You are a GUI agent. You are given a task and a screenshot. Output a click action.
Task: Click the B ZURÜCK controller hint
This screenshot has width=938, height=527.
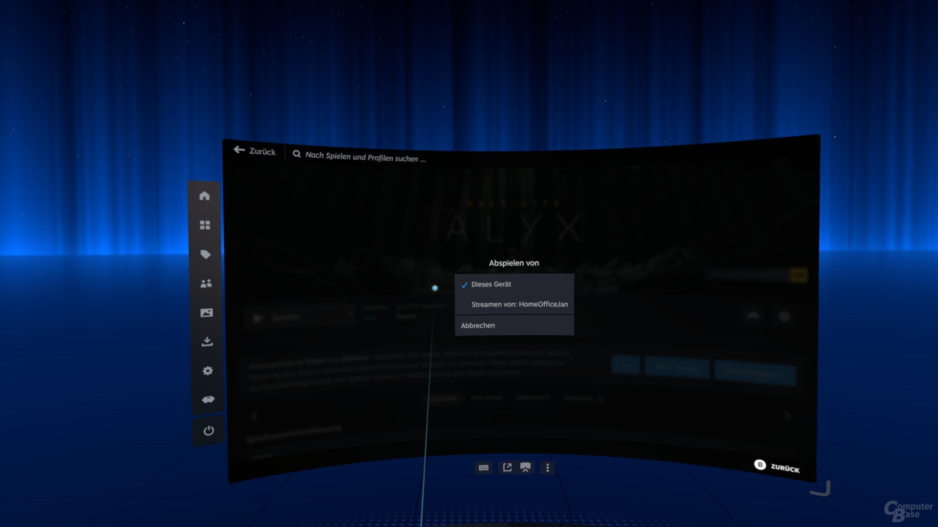click(777, 466)
